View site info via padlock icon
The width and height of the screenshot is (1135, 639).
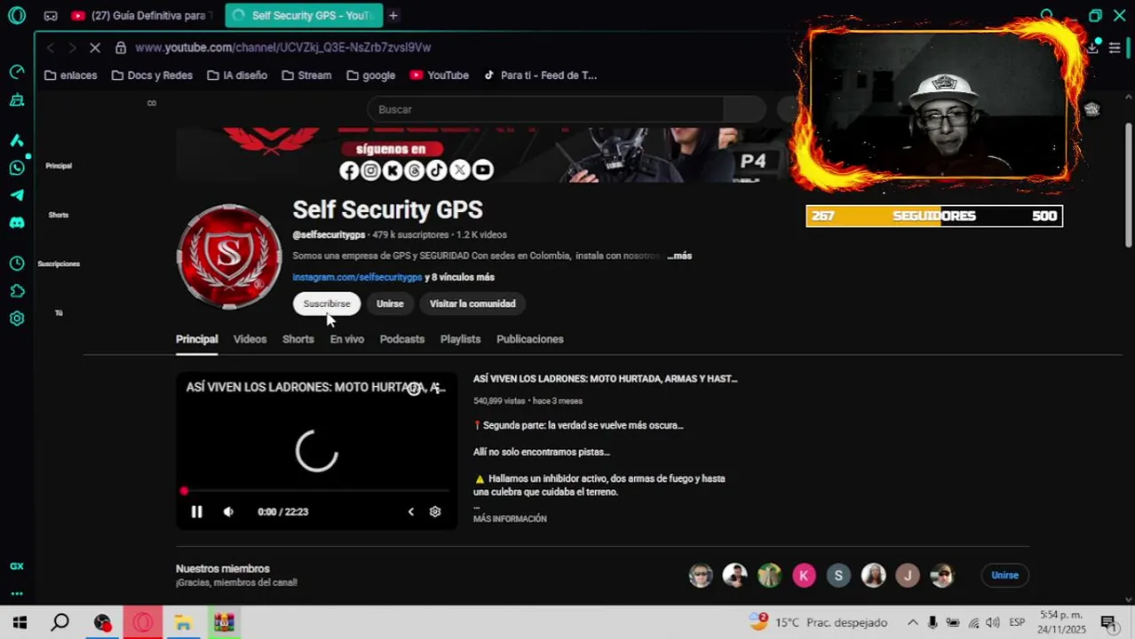point(121,47)
